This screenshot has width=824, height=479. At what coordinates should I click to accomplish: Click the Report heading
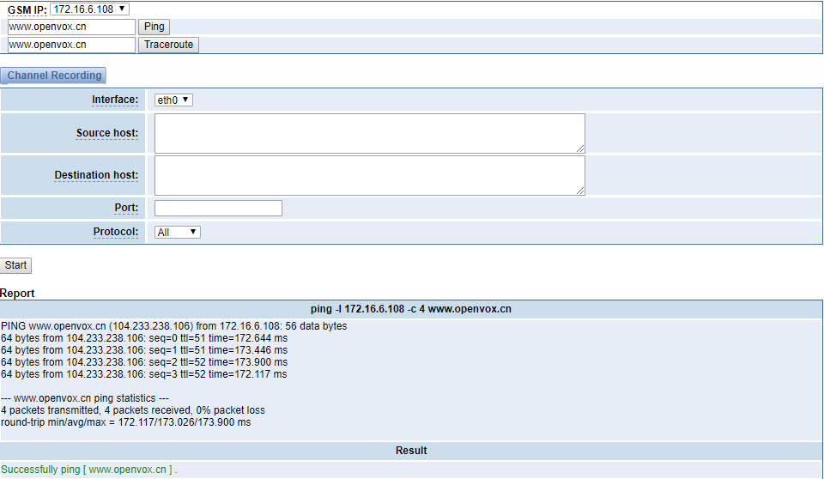tap(17, 294)
